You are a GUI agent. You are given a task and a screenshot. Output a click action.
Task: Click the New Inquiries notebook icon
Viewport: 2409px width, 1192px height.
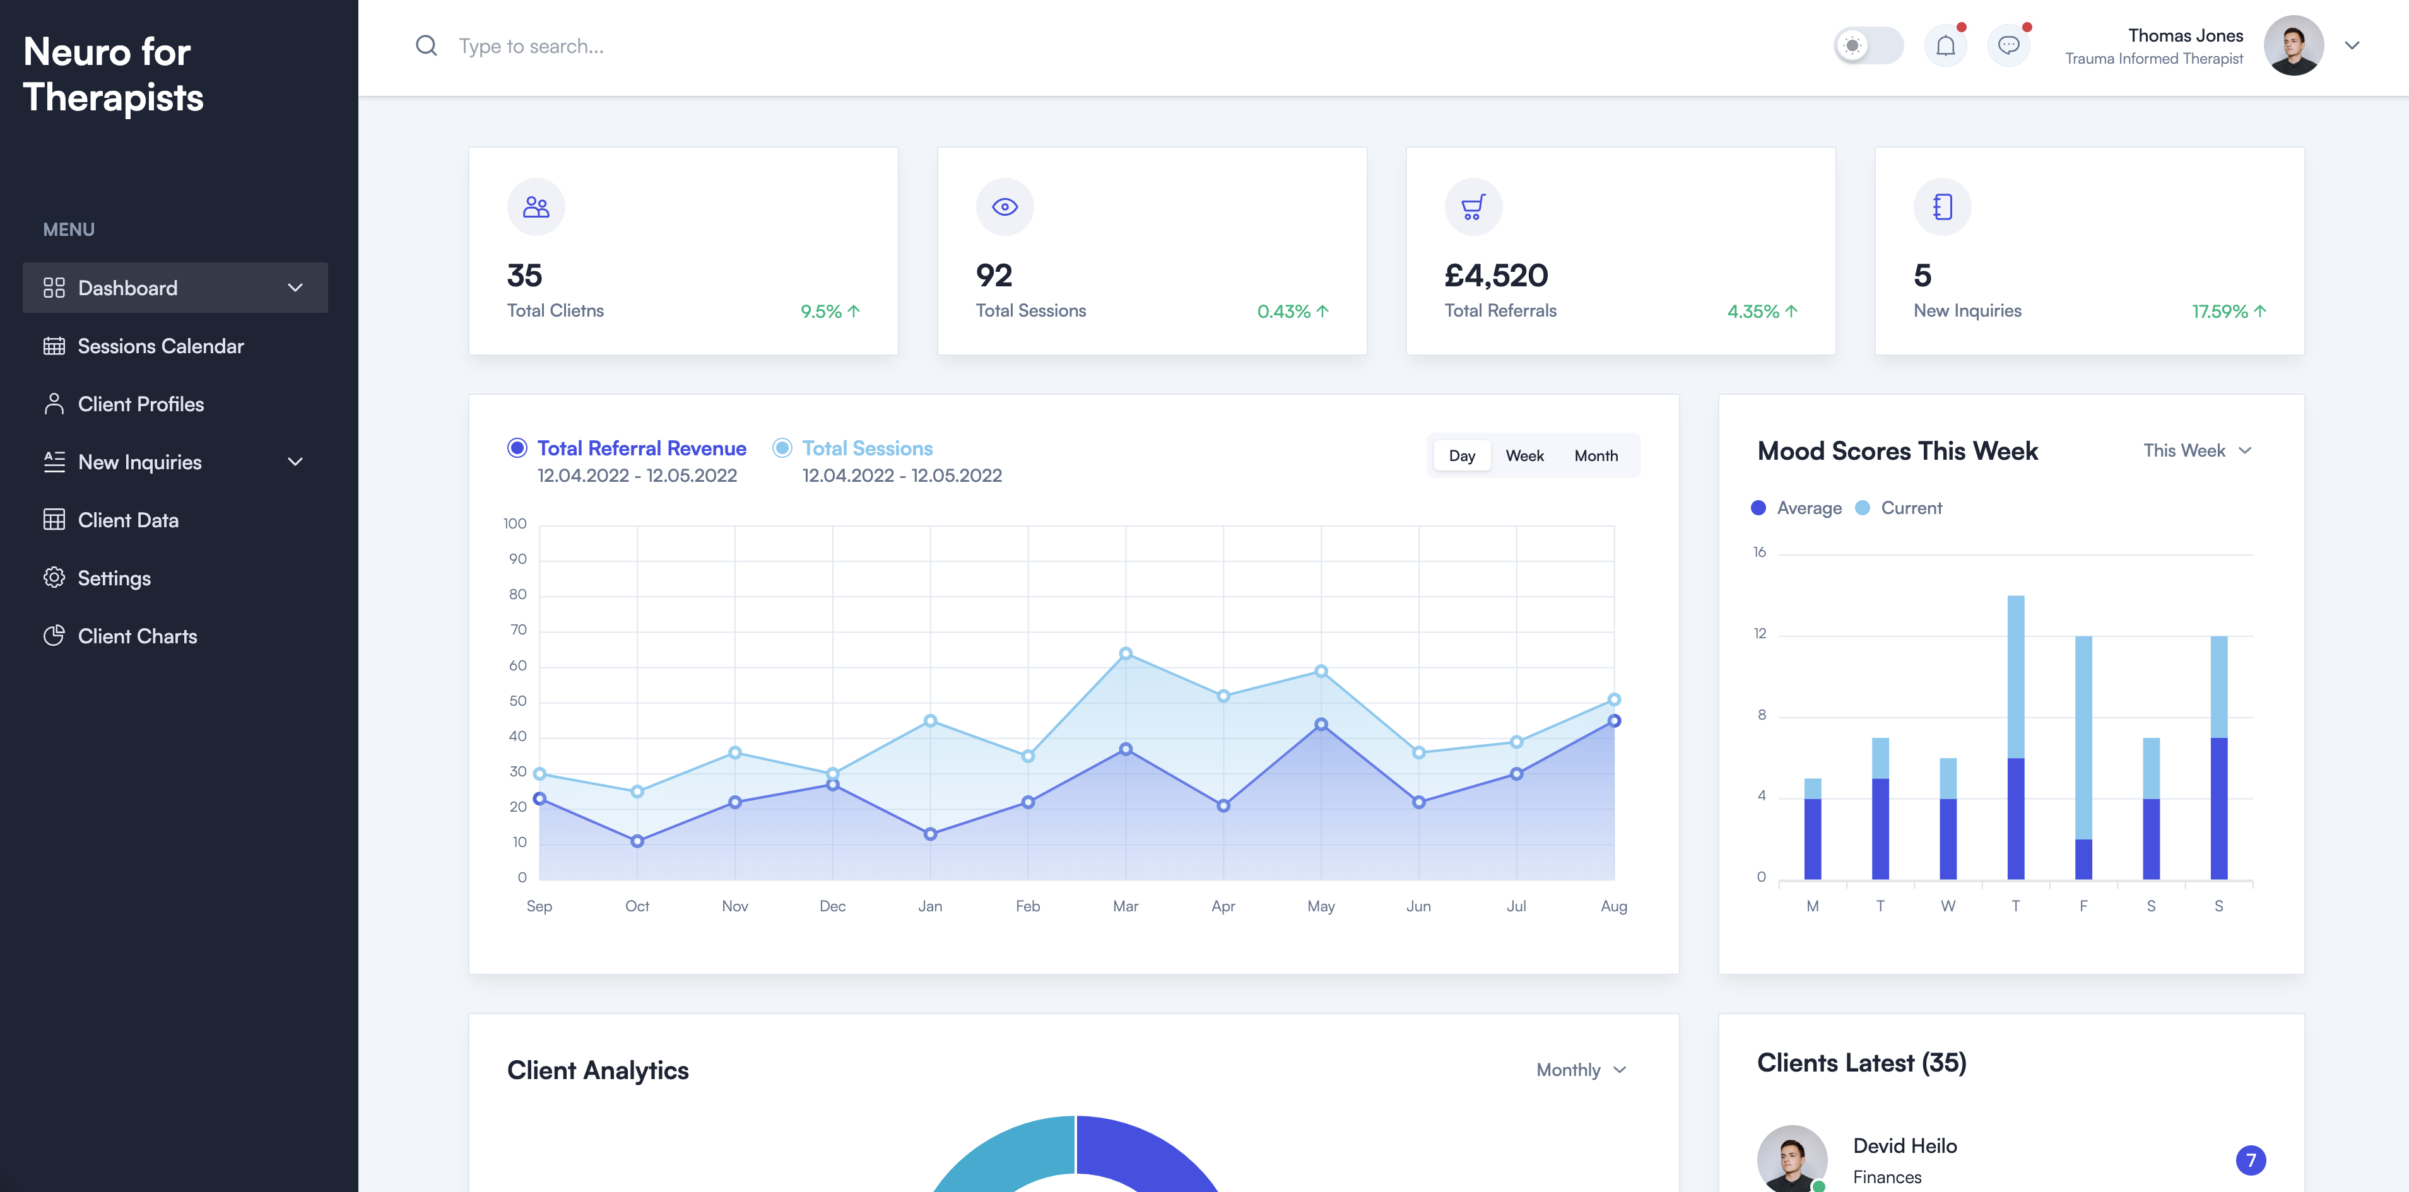1942,207
